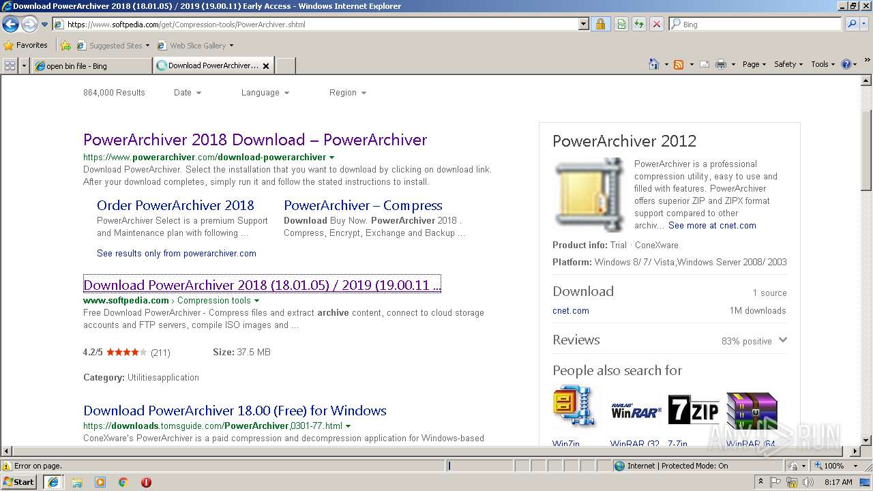Click the Help question mark icon
873x491 pixels.
point(846,64)
